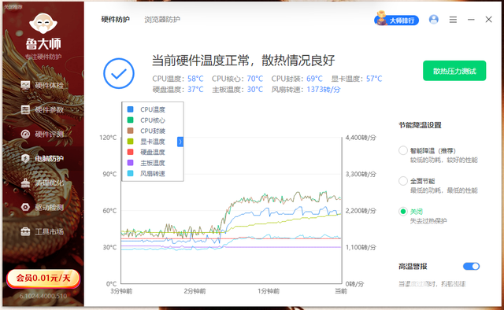The height and width of the screenshot is (310, 504).
Task: Open the hamburger main menu
Action: (453, 20)
